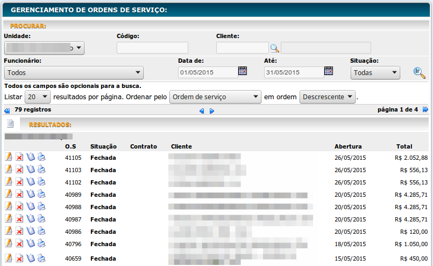Viewport: 433px width, 266px height.
Task: Go to next page using the right arrow
Action: (212, 111)
